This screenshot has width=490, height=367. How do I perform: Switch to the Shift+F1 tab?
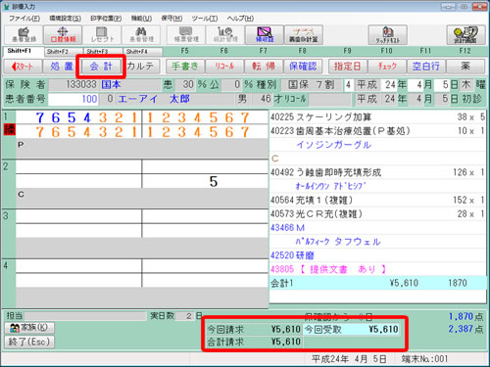(24, 51)
